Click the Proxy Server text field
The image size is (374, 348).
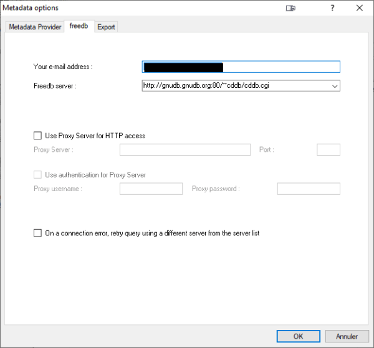pyautogui.click(x=185, y=149)
